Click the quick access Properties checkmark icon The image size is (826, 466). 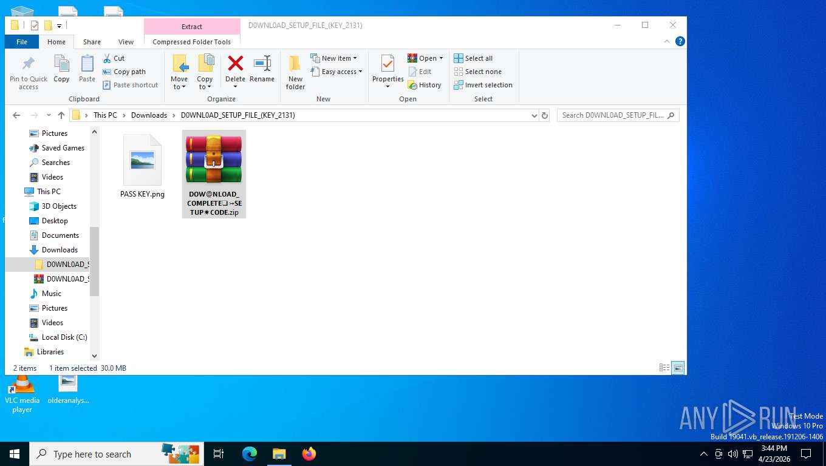(x=34, y=25)
